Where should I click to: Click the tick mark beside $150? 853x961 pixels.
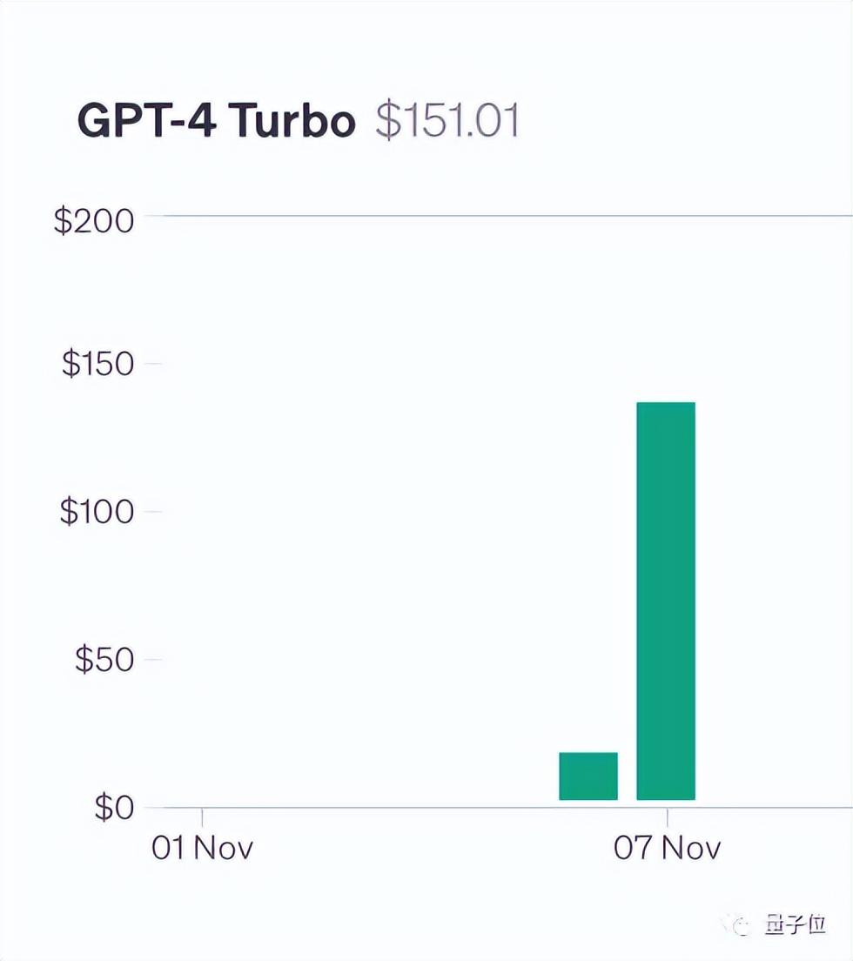(152, 363)
